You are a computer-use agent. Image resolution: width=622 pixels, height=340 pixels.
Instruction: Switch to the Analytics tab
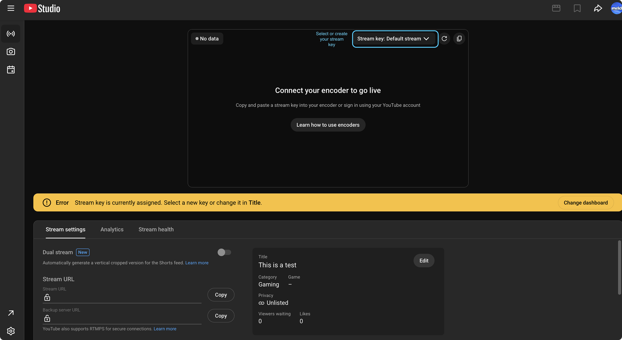coord(112,229)
